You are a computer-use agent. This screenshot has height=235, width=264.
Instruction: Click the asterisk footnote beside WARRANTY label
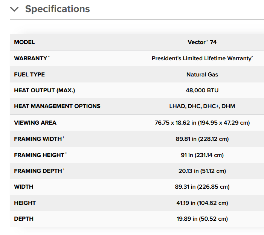(x=49, y=57)
